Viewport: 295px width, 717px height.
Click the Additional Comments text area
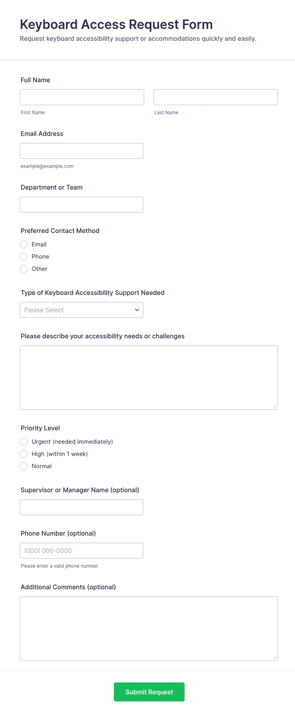pos(149,629)
